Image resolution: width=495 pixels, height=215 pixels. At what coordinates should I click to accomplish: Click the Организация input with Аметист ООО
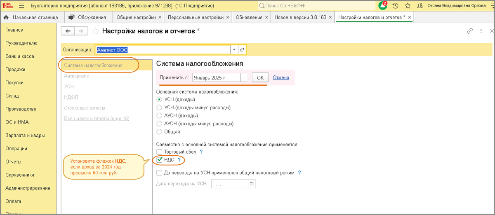(163, 49)
